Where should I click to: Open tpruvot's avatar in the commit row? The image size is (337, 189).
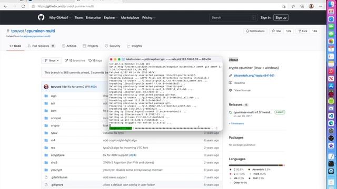pyautogui.click(x=46, y=87)
